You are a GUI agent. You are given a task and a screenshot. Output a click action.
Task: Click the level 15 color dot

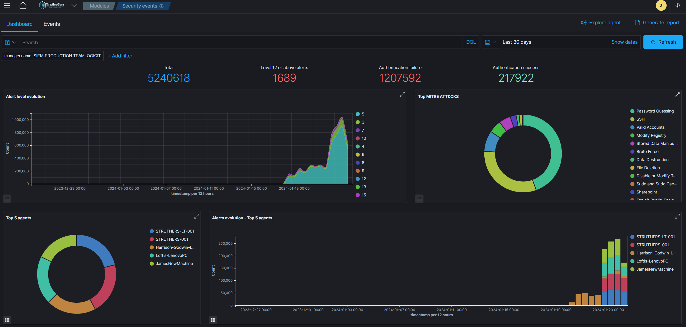coord(357,195)
